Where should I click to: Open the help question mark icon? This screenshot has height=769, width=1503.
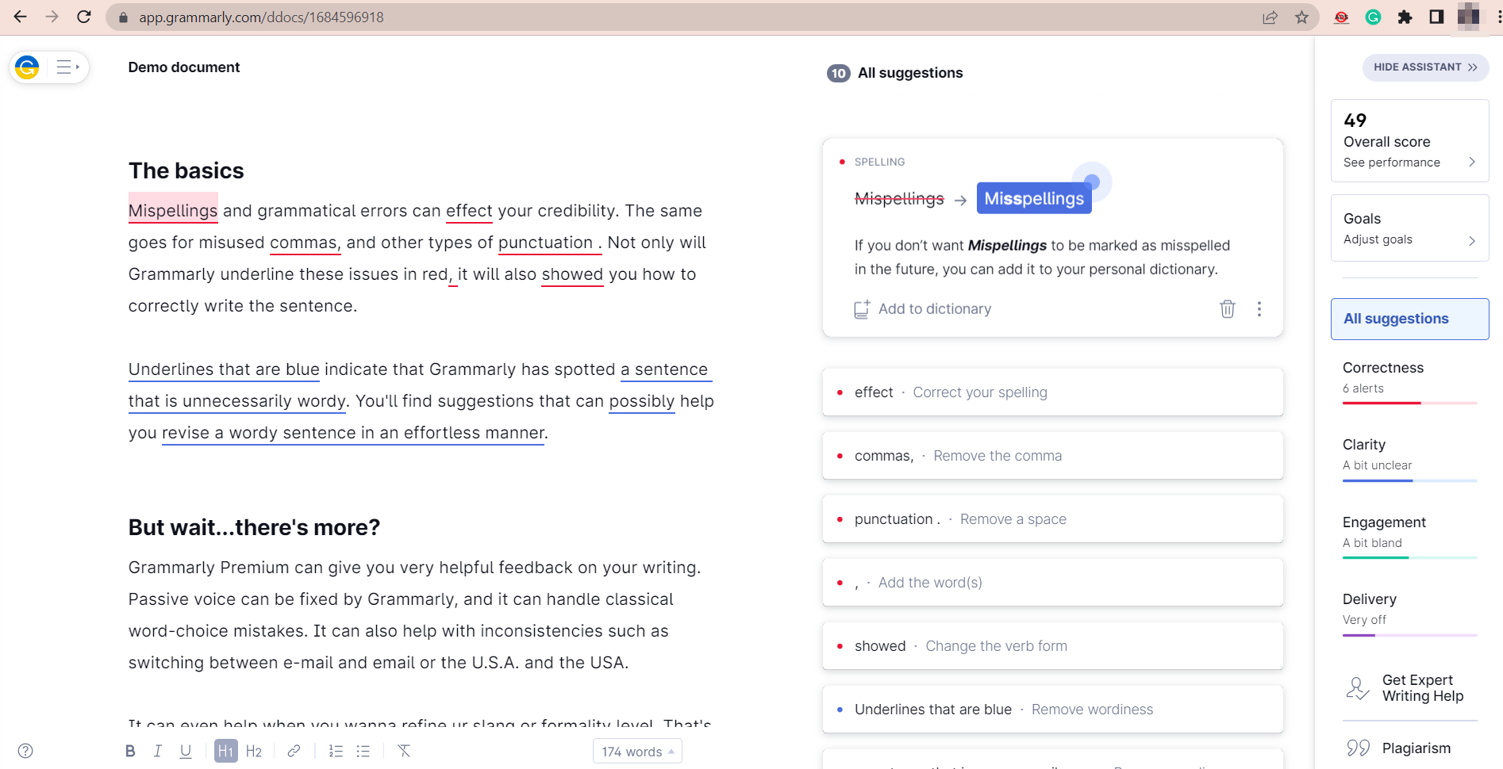(x=25, y=751)
